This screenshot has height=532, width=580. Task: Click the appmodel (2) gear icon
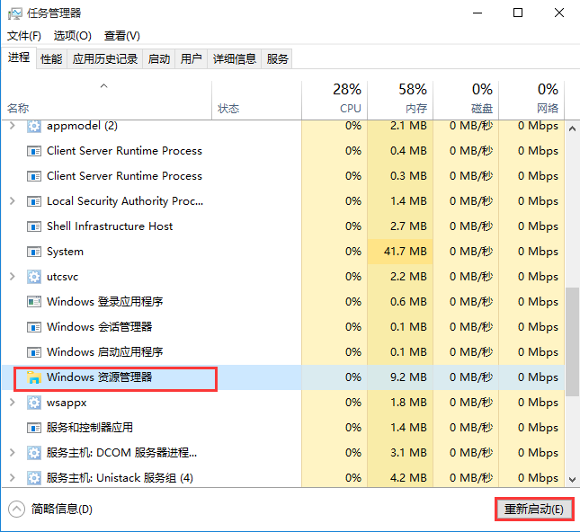pyautogui.click(x=34, y=126)
